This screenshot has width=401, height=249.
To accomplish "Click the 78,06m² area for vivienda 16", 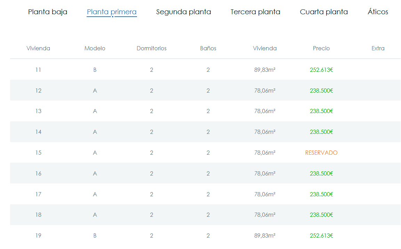I will click(265, 173).
